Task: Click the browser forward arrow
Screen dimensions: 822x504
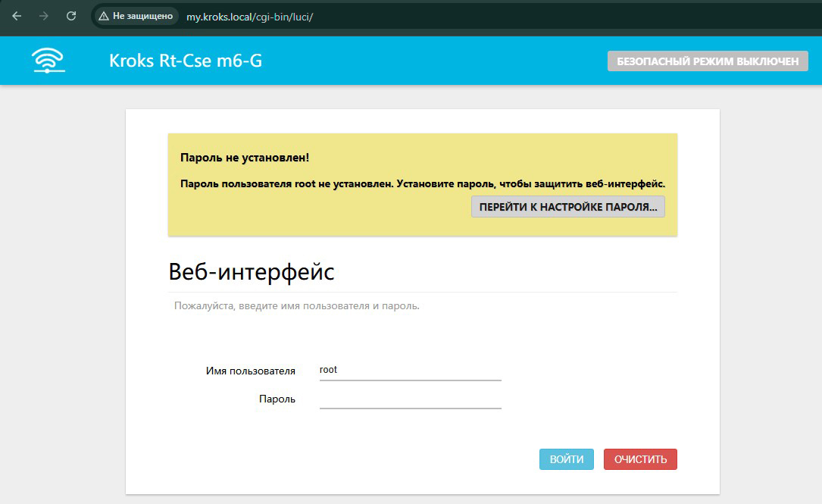Action: (x=44, y=15)
